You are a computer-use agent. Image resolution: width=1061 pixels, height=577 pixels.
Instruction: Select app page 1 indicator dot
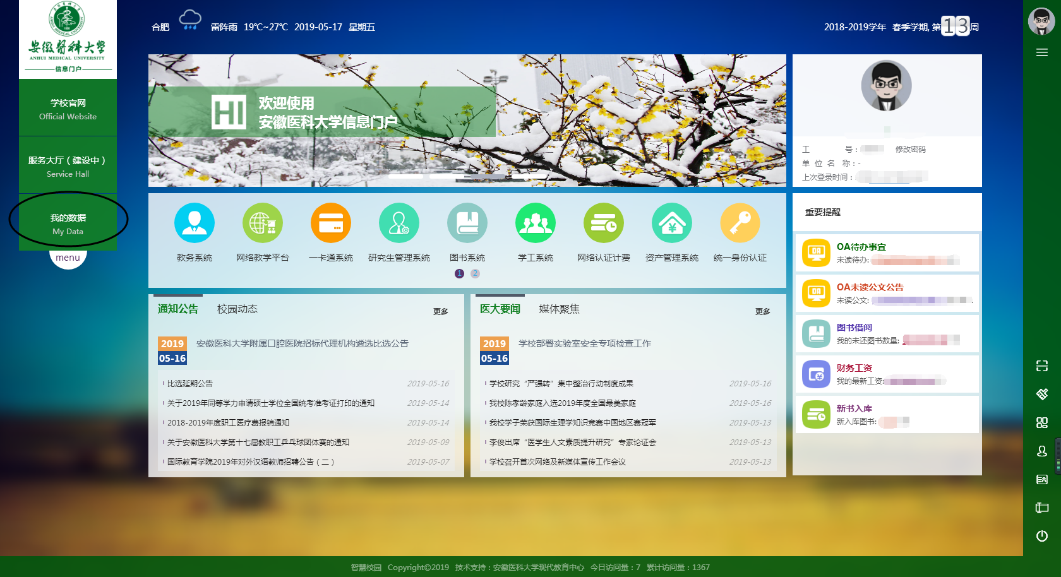[459, 273]
